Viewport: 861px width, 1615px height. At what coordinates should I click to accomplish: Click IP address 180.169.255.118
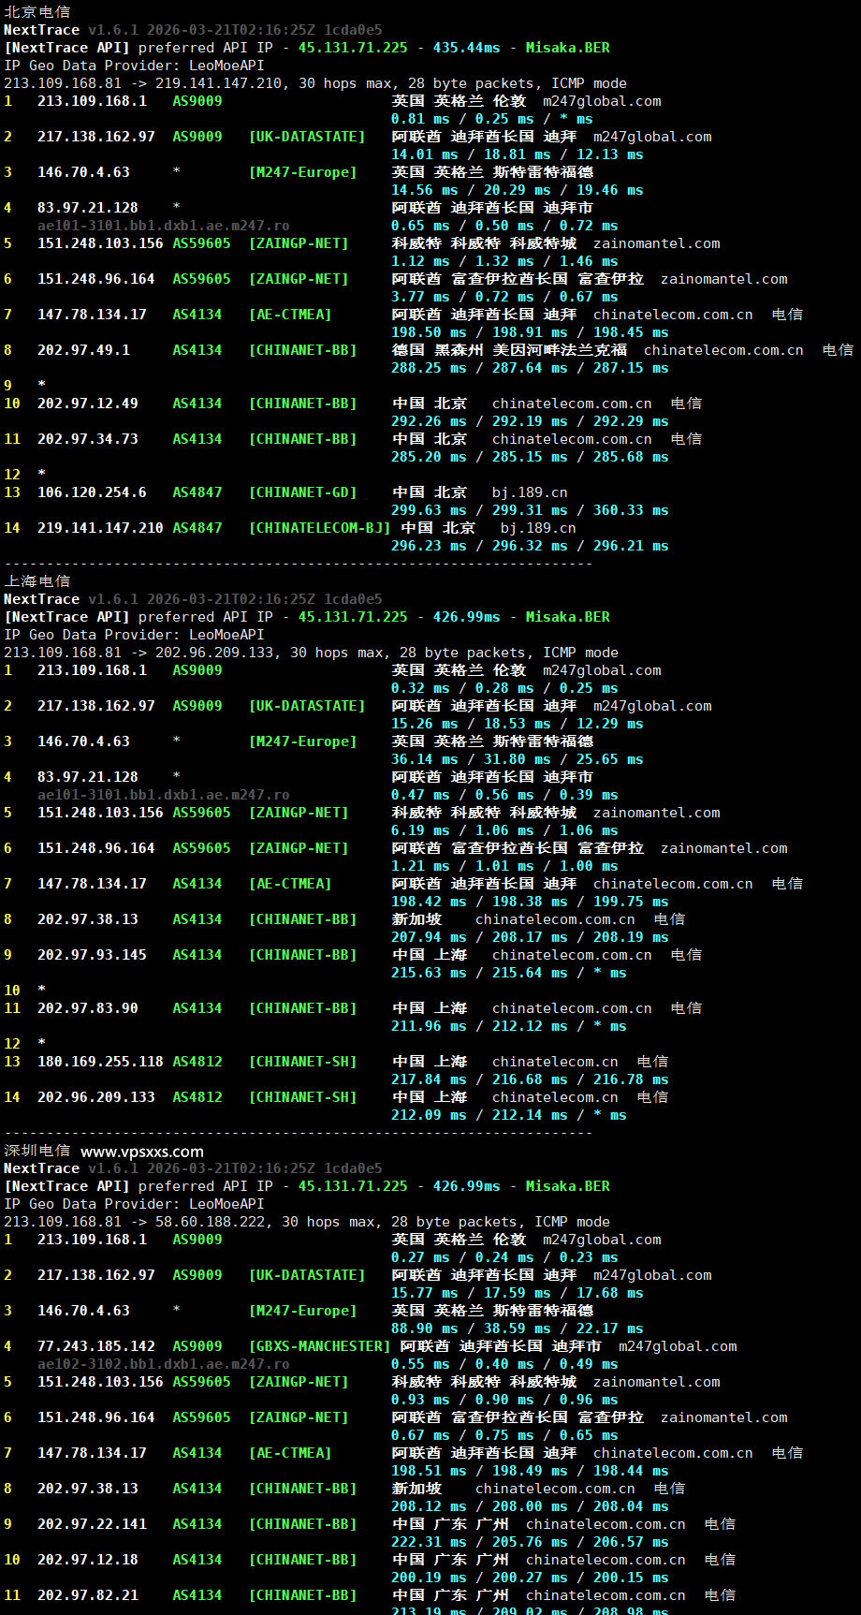tap(100, 1062)
